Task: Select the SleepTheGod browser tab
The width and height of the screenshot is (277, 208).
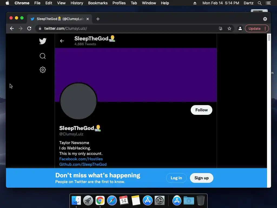Action: pos(59,19)
